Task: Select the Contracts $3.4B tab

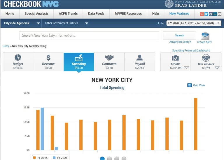Action: coord(109,62)
